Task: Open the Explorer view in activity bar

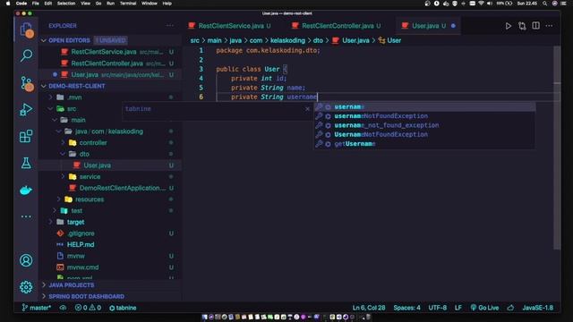Action: coord(26,30)
